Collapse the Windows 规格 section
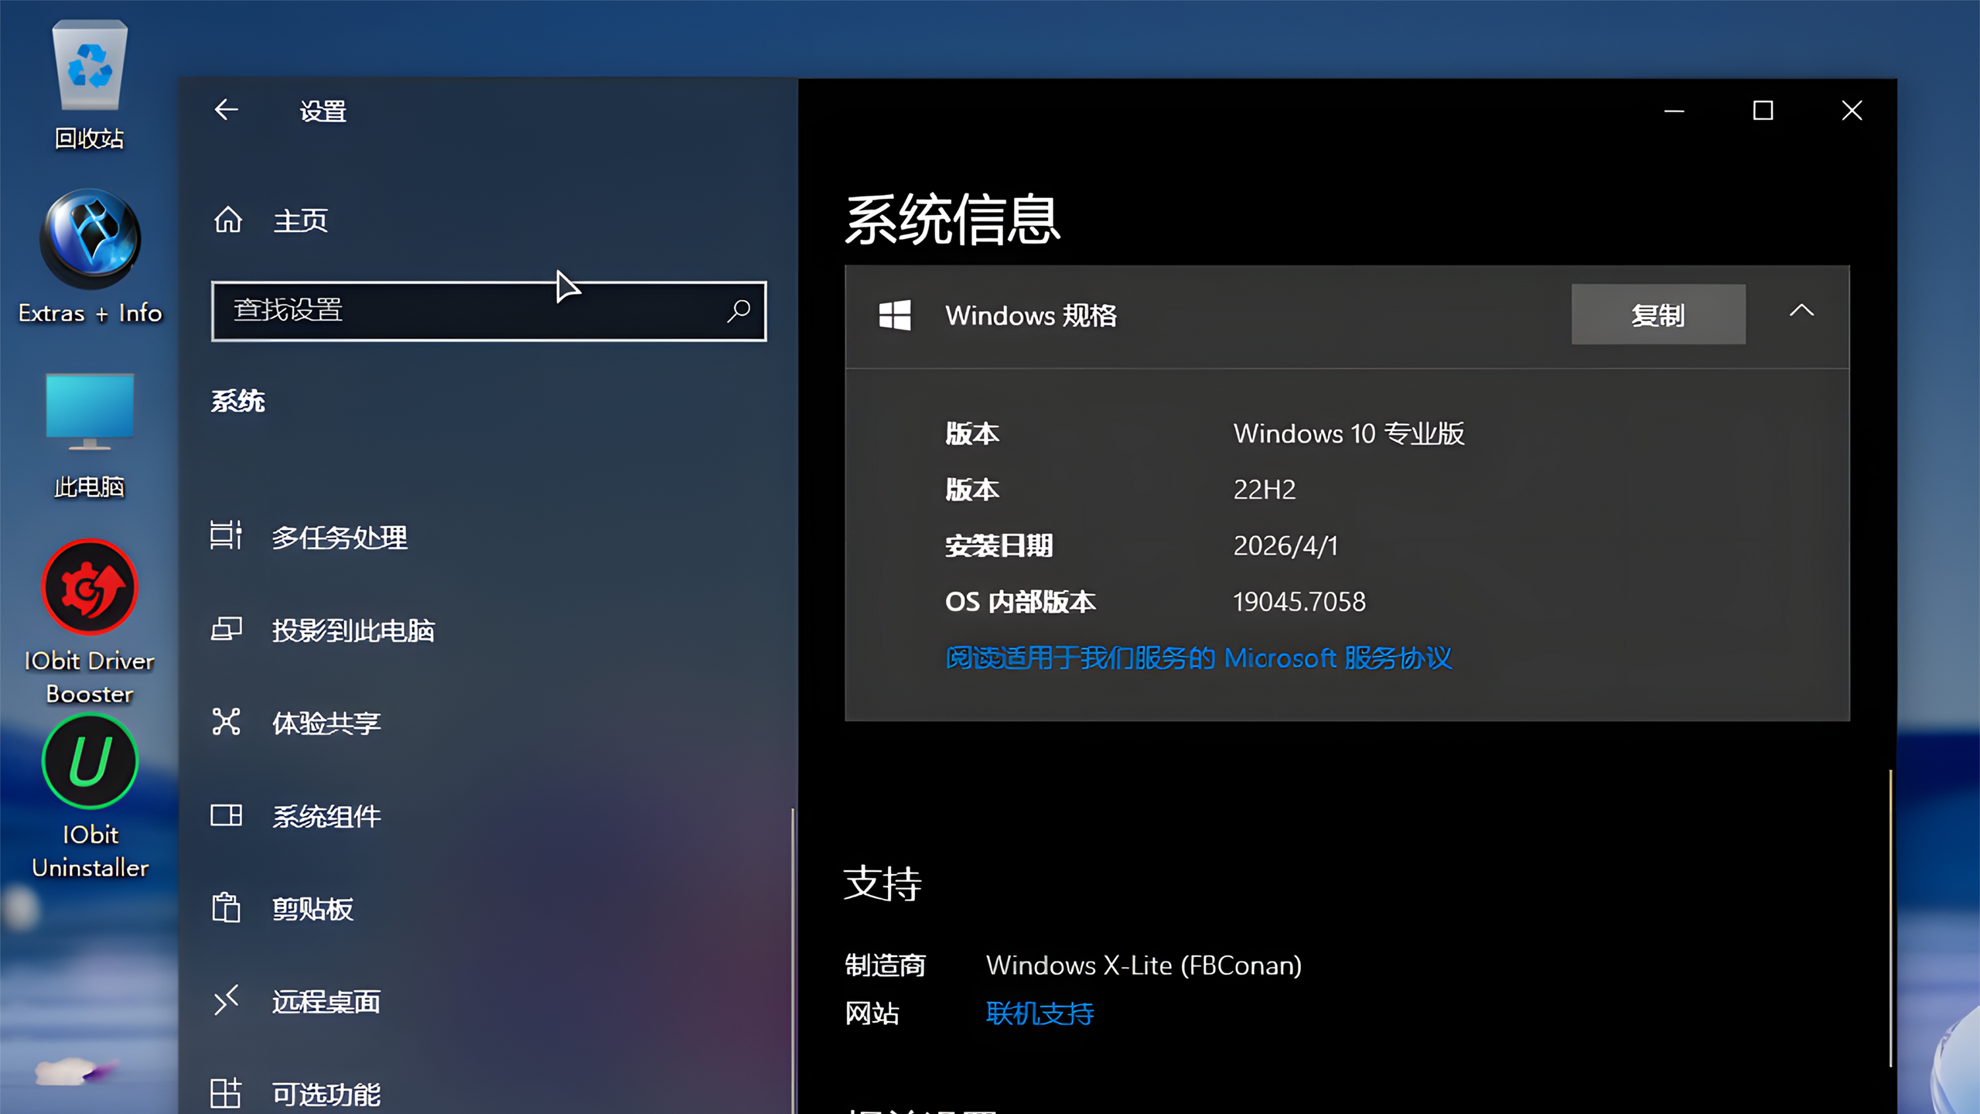The width and height of the screenshot is (1980, 1114). pyautogui.click(x=1801, y=311)
